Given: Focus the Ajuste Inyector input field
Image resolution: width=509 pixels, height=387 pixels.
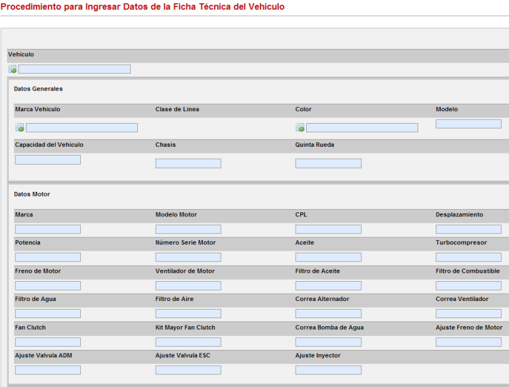Looking at the screenshot, I should [328, 370].
